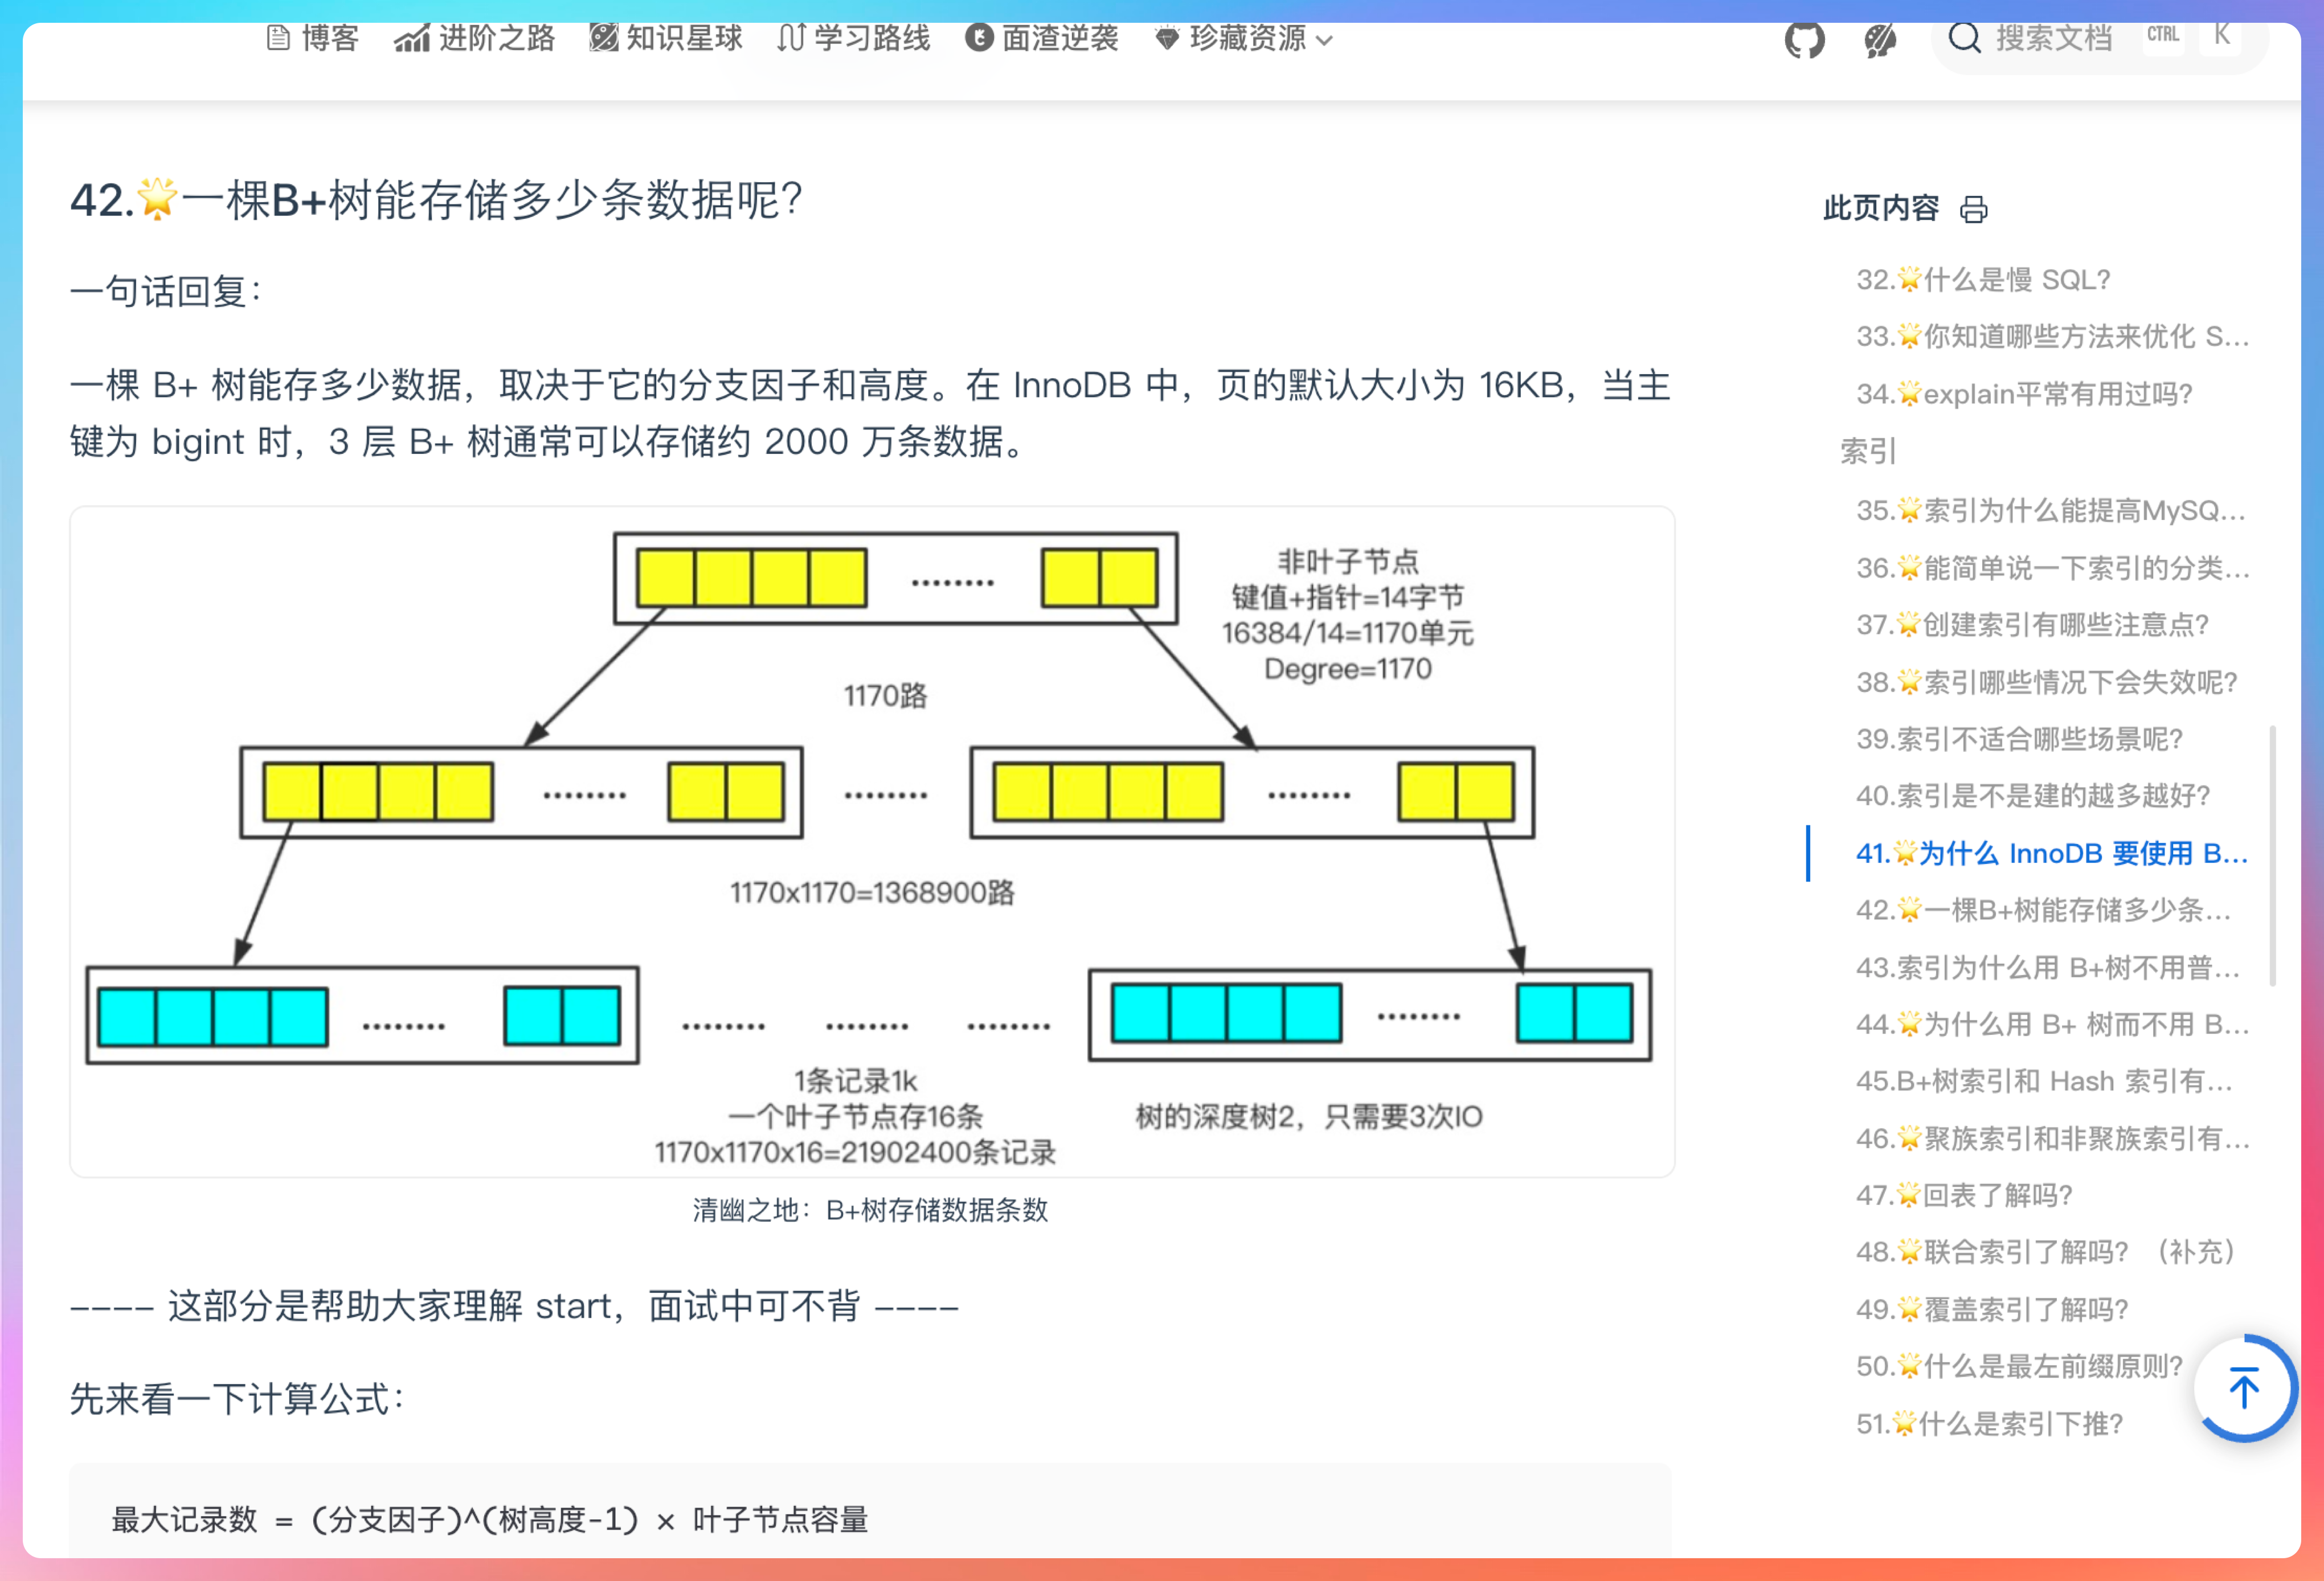Click the print page icon
The width and height of the screenshot is (2324, 1581).
(1973, 209)
